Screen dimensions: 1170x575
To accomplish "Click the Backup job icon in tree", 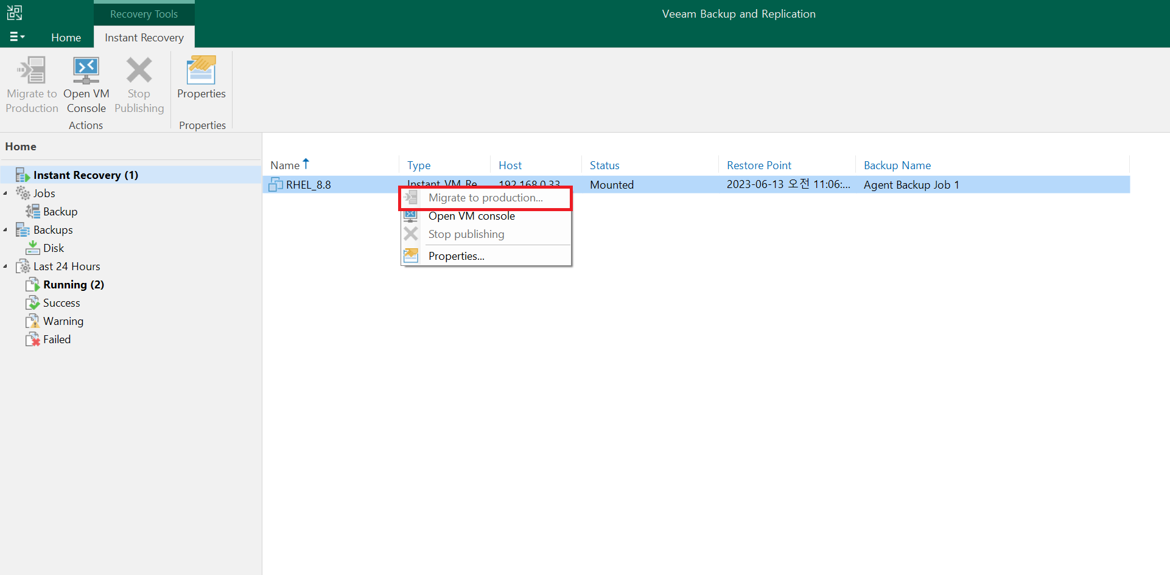I will tap(33, 212).
